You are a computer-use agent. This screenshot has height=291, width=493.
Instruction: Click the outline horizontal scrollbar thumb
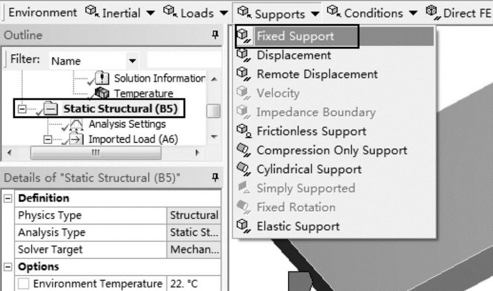coord(96,153)
